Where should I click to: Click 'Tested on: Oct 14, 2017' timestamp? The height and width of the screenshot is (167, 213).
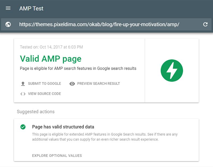click(51, 47)
